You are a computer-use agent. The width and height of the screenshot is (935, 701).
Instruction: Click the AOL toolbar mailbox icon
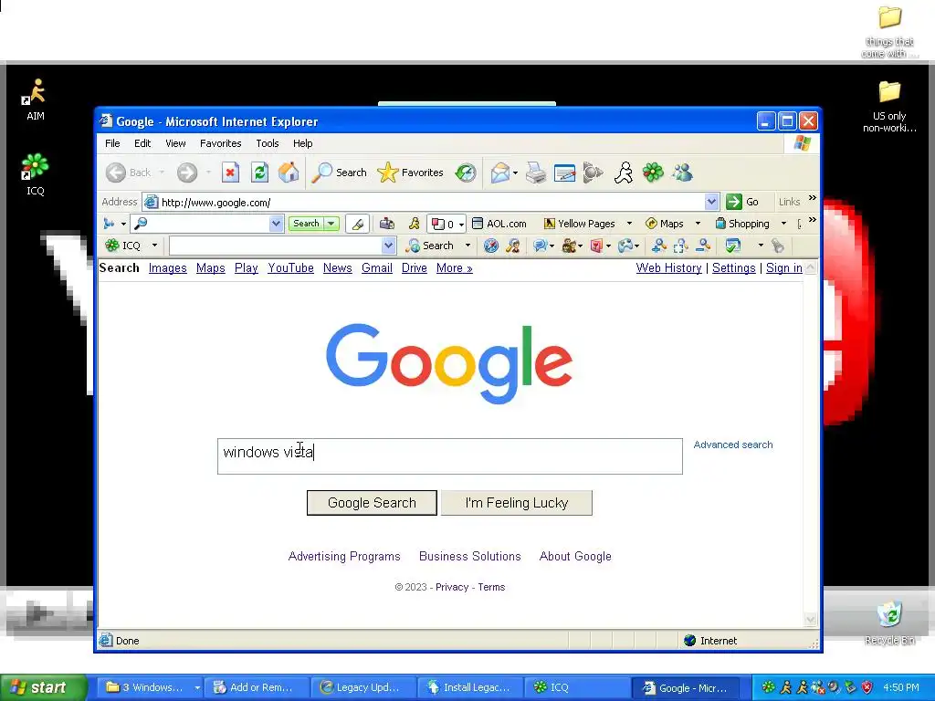coord(387,224)
